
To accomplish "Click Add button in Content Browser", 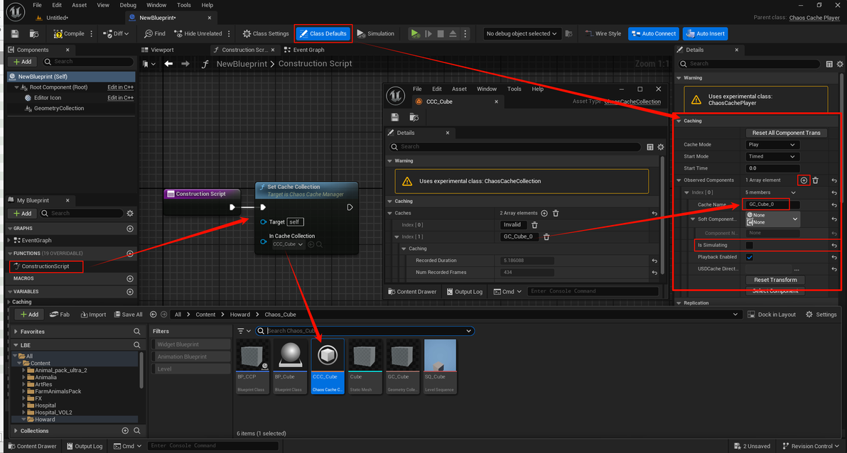I will coord(29,315).
